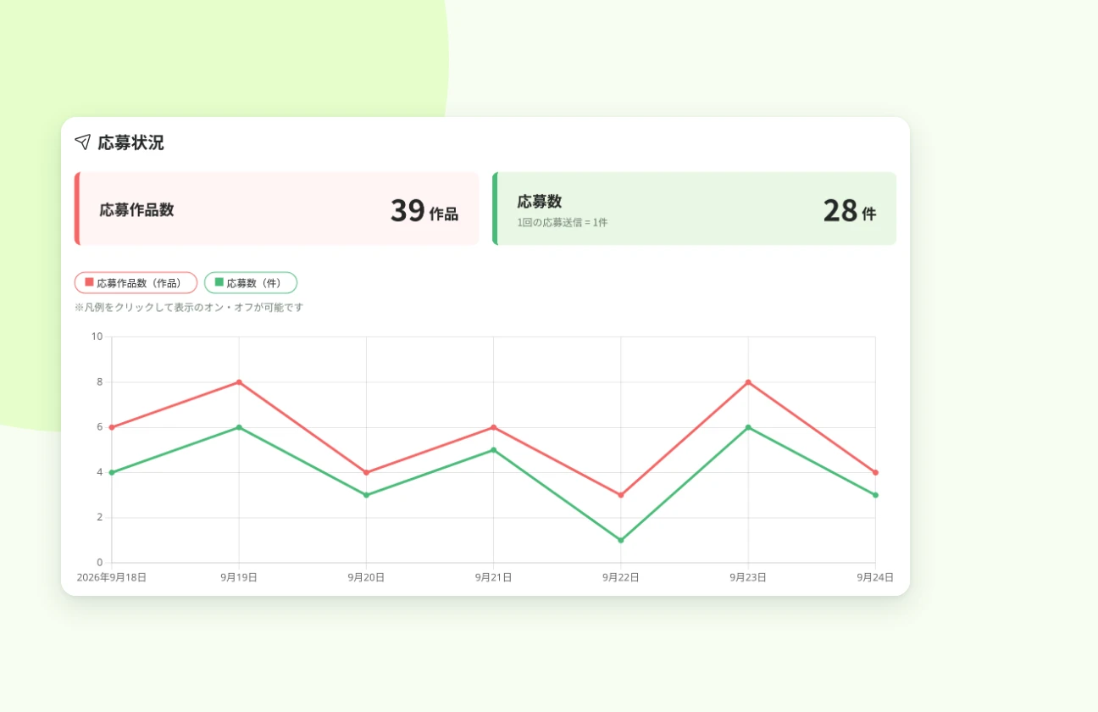Click the 28 件 value
This screenshot has height=712, width=1098.
point(849,210)
